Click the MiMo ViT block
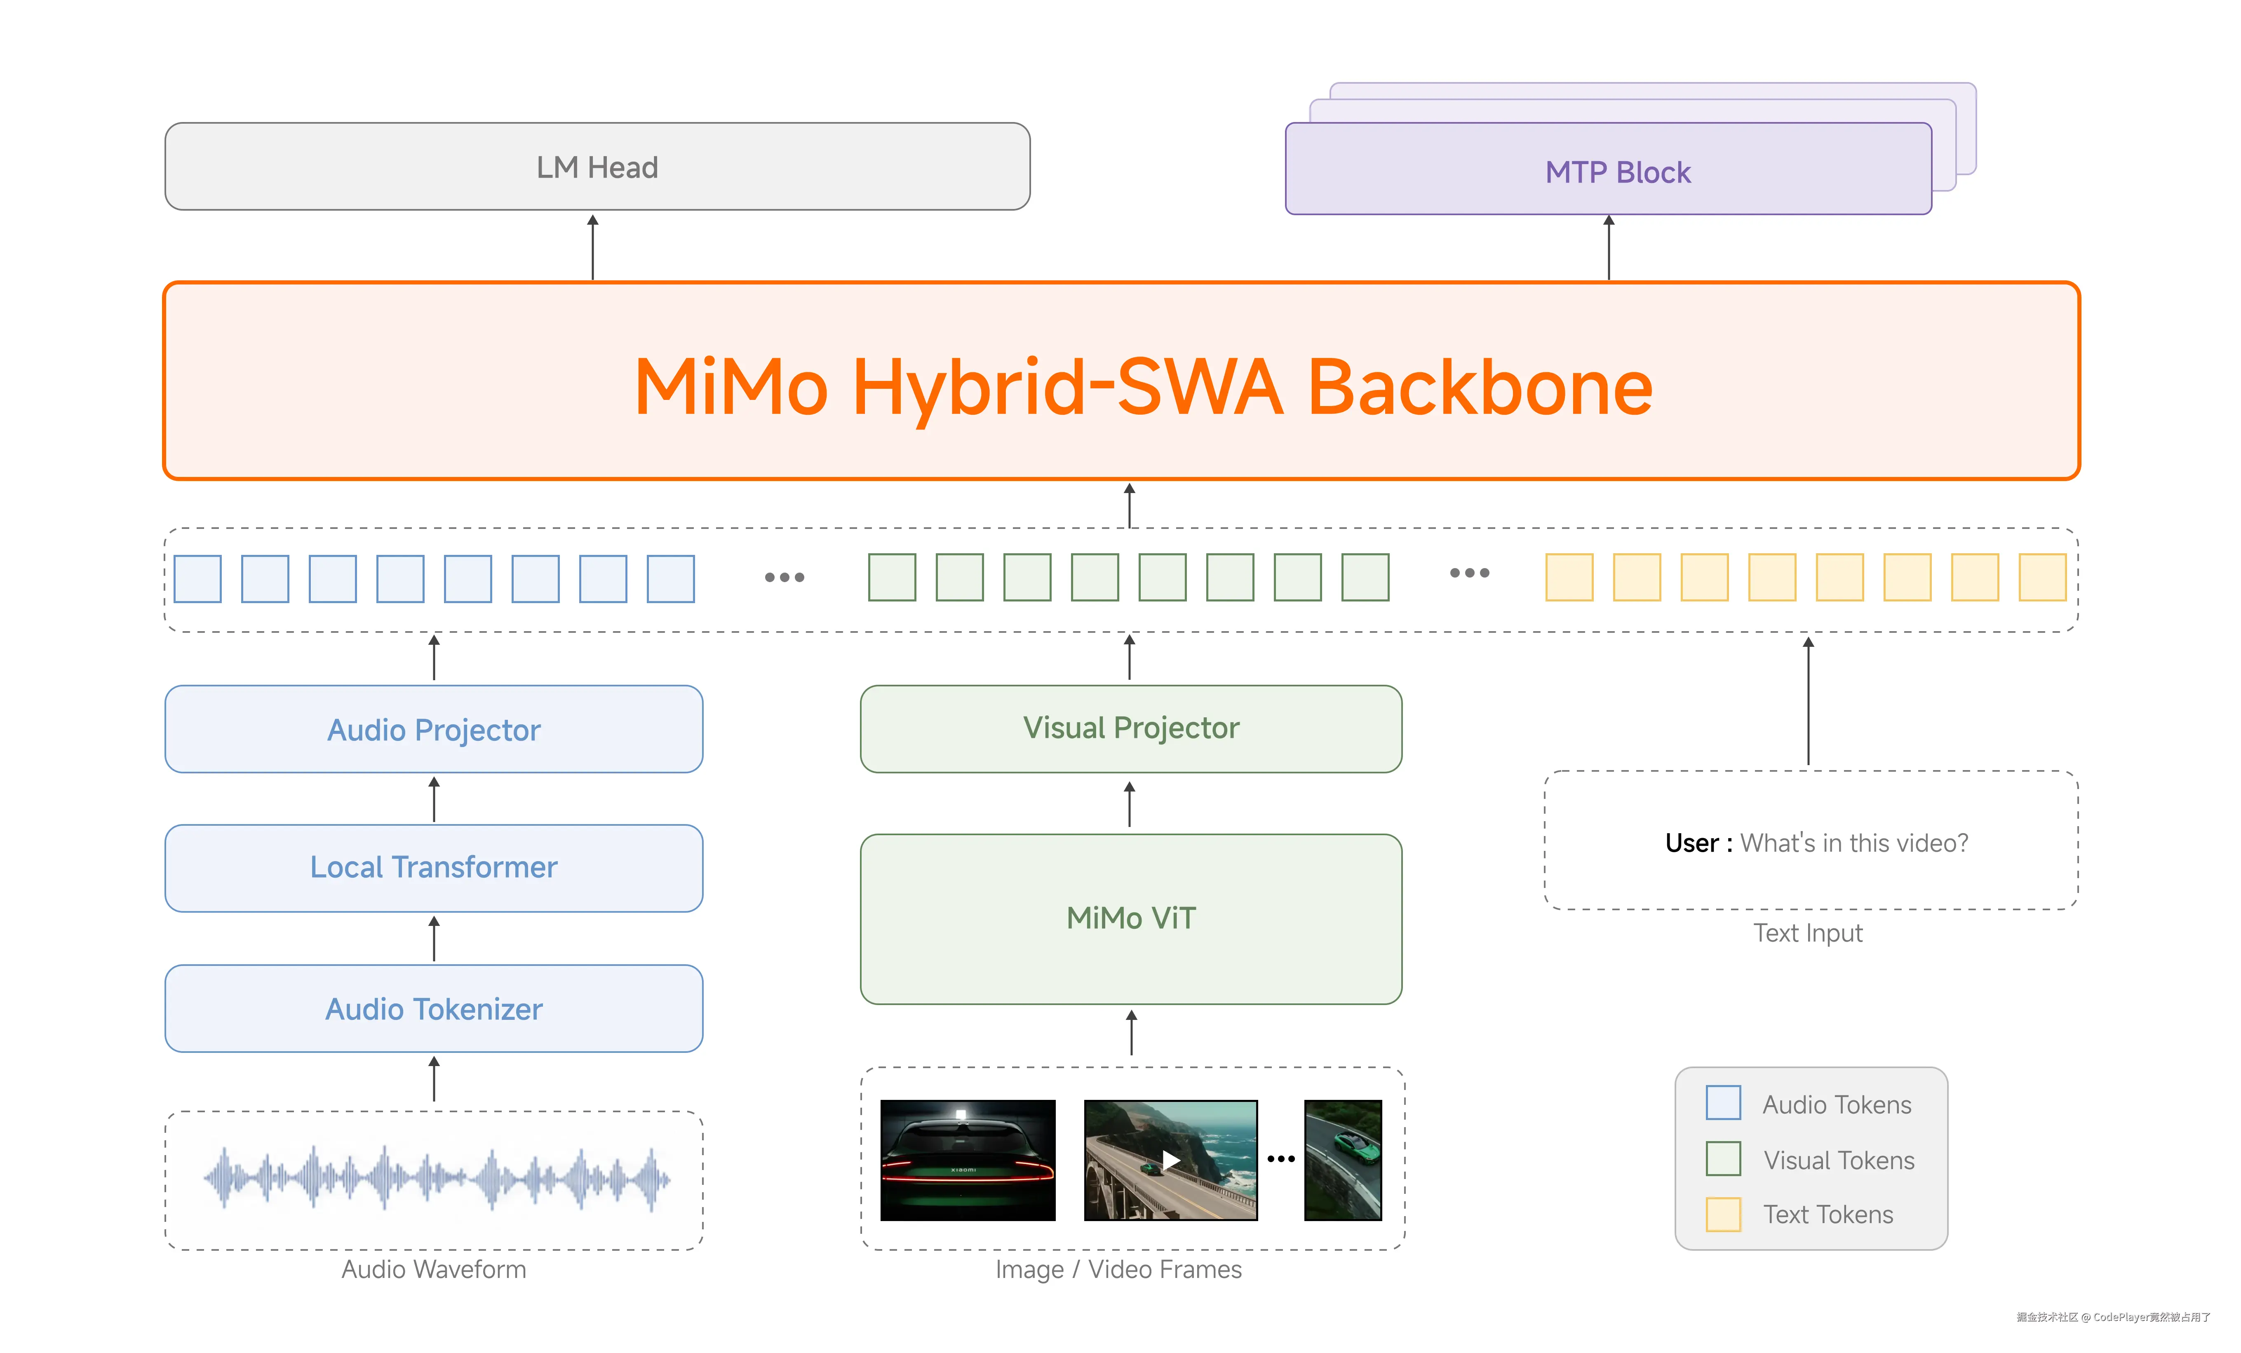 click(x=1130, y=918)
